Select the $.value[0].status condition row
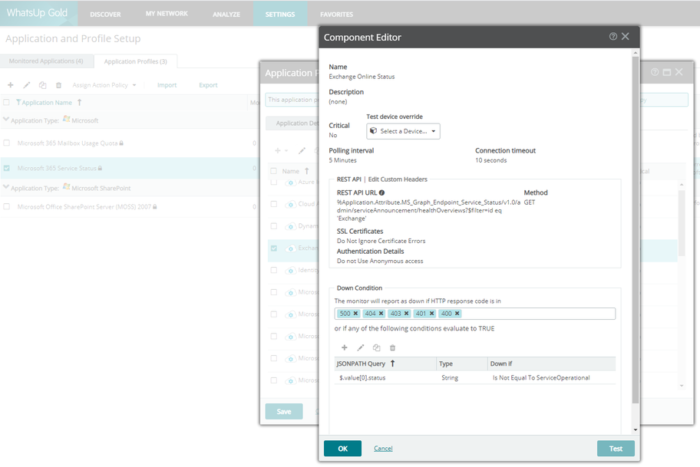The width and height of the screenshot is (700, 467). 475,377
